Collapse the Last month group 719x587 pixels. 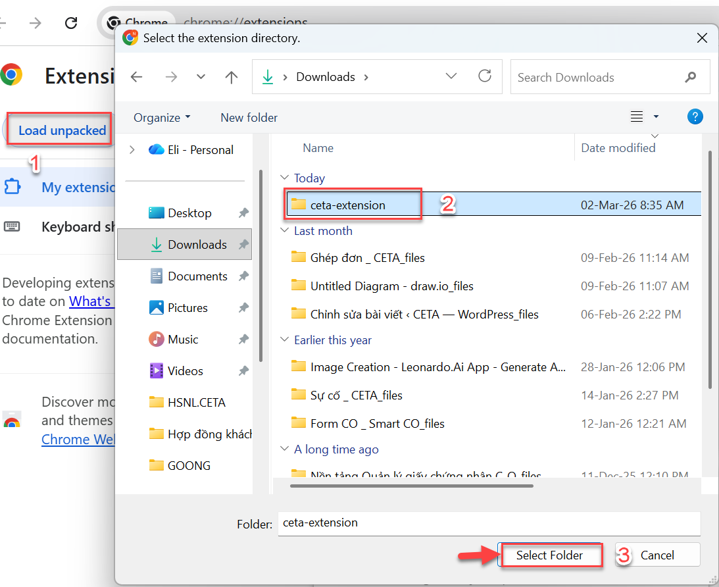pos(285,231)
